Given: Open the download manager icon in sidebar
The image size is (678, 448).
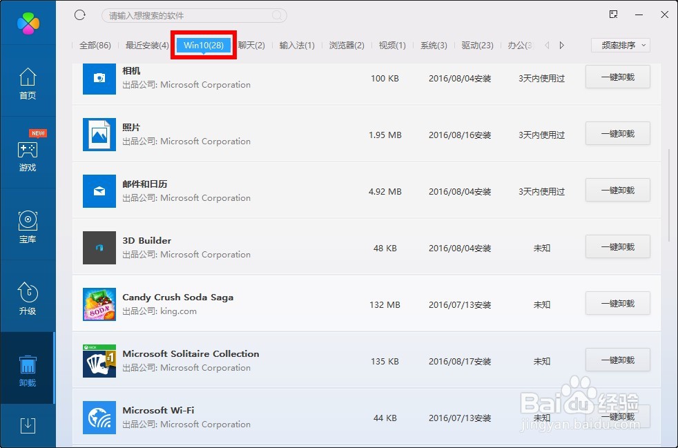Looking at the screenshot, I should [28, 425].
